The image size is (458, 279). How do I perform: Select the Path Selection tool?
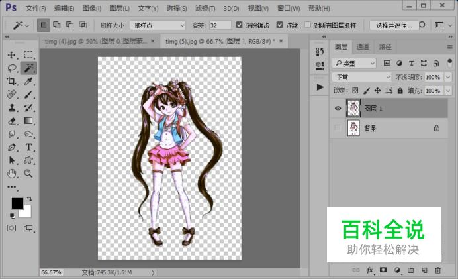[x=11, y=160]
